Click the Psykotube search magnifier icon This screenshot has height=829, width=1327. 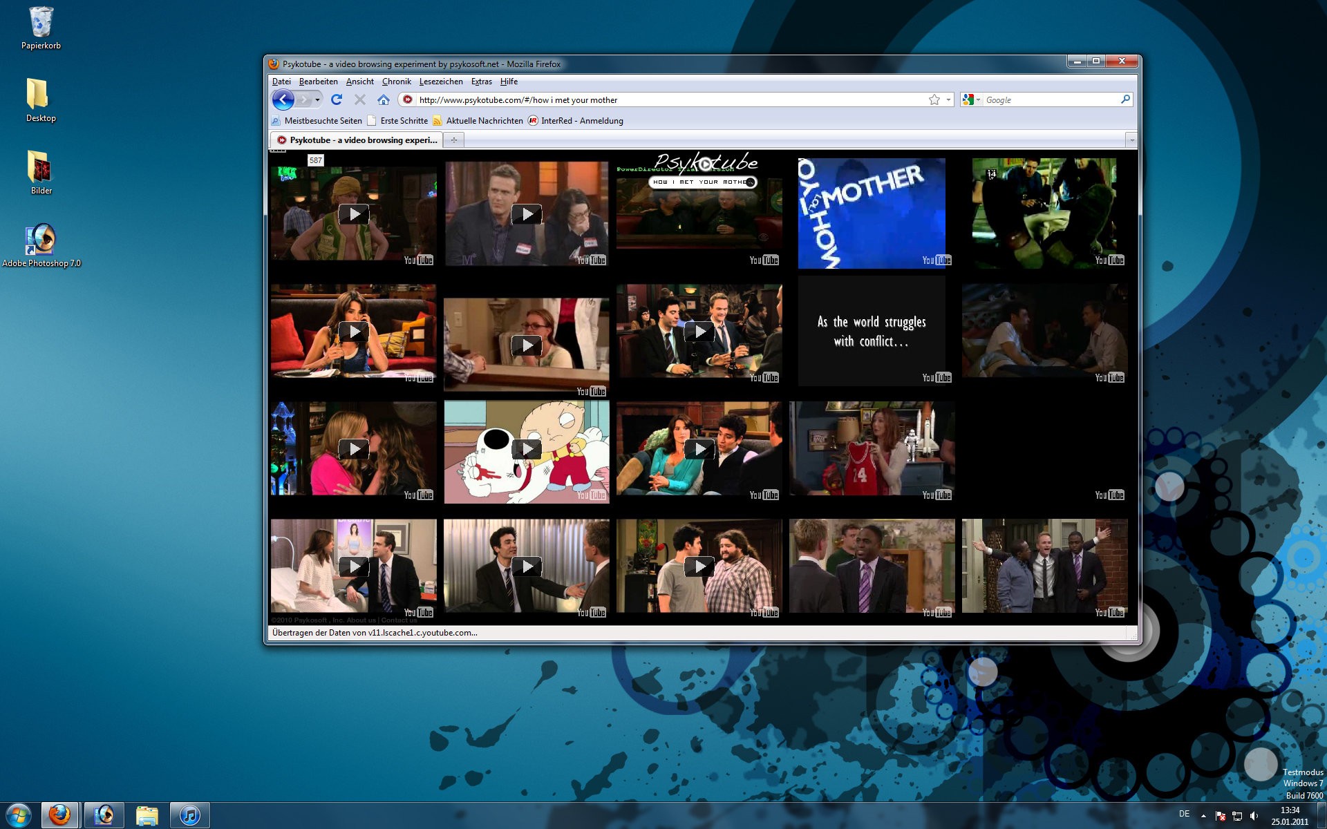[x=750, y=182]
